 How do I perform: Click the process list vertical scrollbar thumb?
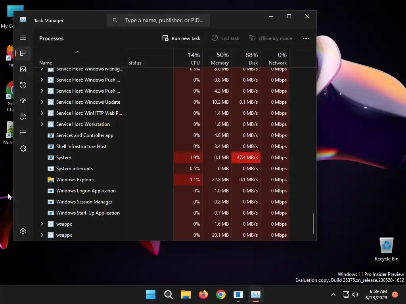[313, 223]
